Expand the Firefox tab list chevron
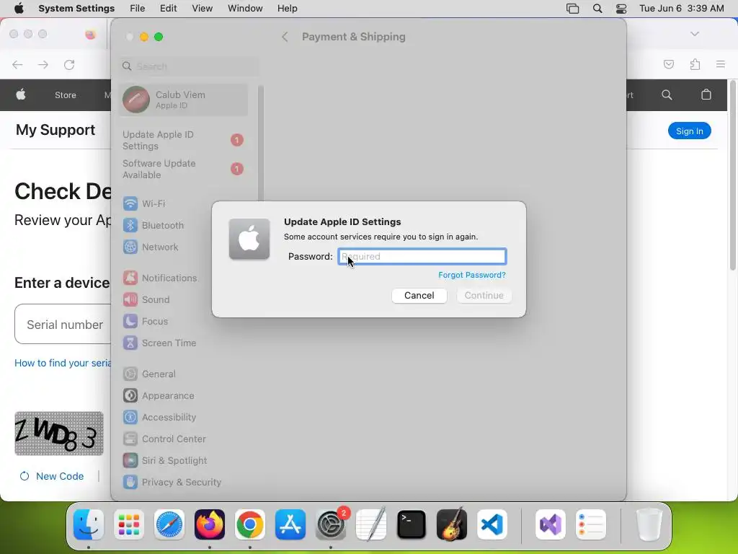Viewport: 738px width, 554px height. click(x=695, y=34)
